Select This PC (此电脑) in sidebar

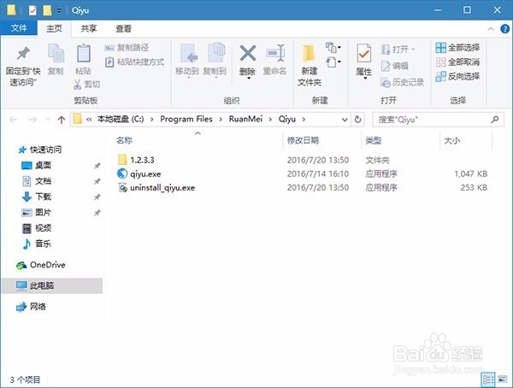tap(52, 286)
